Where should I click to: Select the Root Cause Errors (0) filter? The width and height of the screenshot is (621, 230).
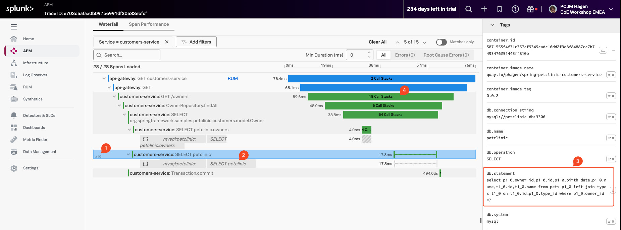pyautogui.click(x=446, y=55)
